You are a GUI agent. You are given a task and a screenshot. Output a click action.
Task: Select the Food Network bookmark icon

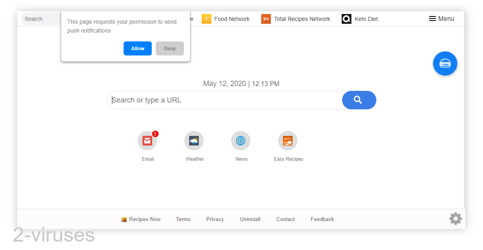coord(206,18)
